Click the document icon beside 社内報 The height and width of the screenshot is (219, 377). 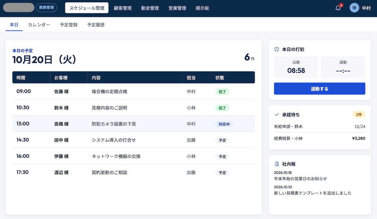277,164
